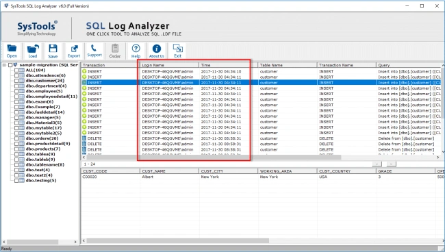
Task: Click the C00020 customer code cell
Action: [x=90, y=177]
